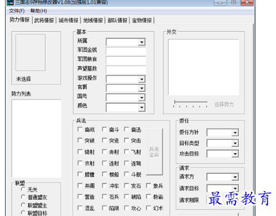Open the 官爵 dropdown
The width and height of the screenshot is (276, 216).
(142, 89)
